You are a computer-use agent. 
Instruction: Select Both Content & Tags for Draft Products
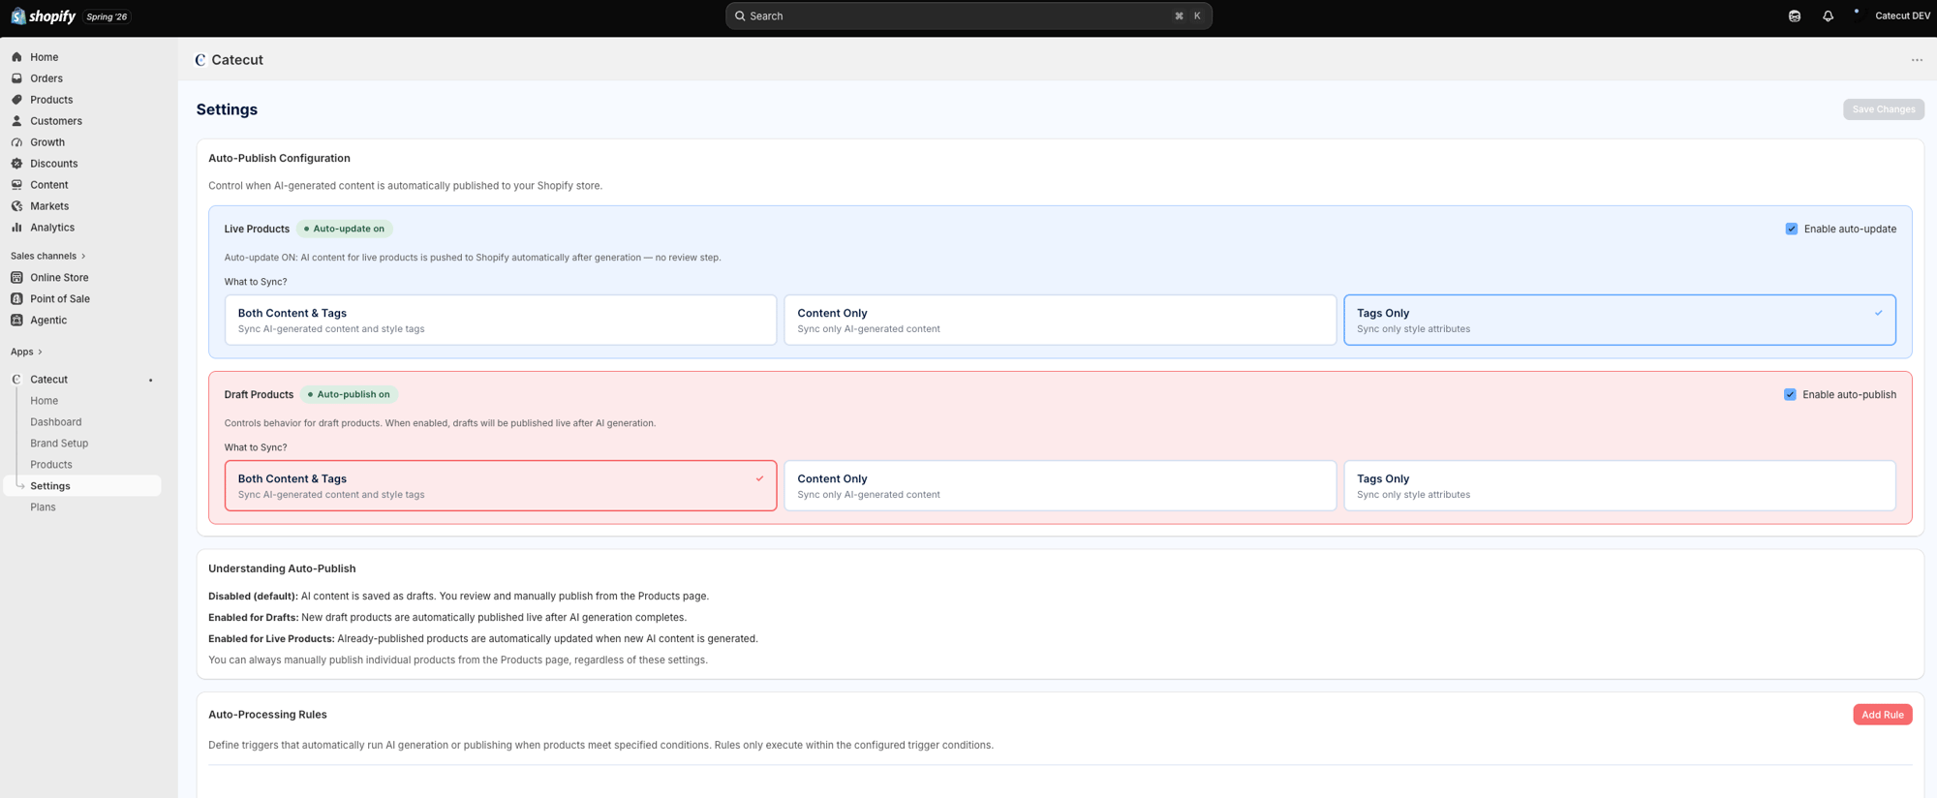point(501,485)
